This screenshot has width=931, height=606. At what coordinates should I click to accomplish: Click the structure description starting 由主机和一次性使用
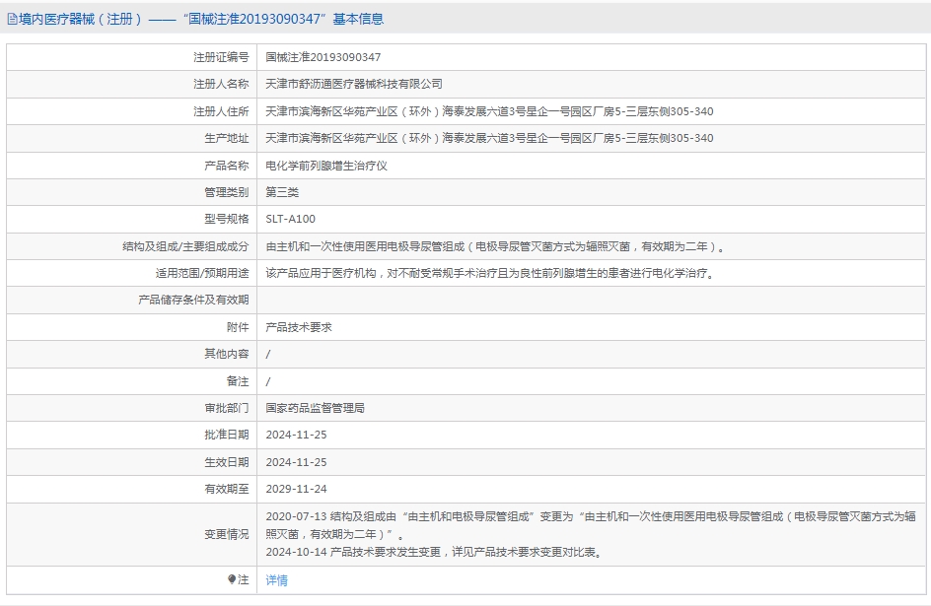495,246
